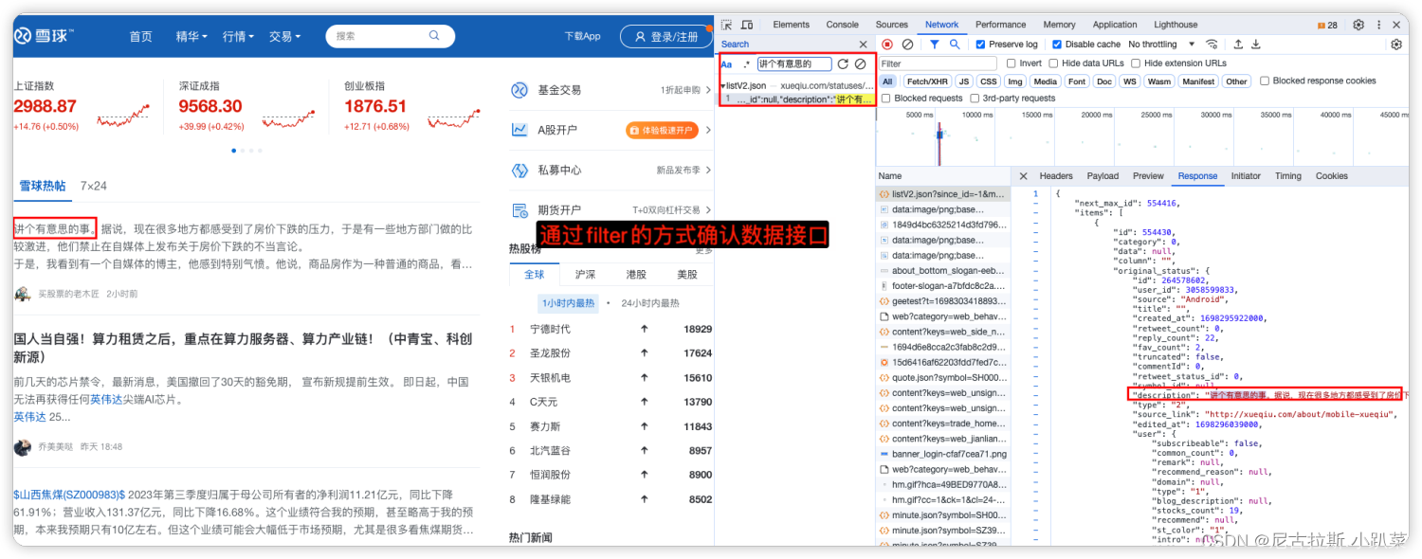Viewport: 1422px width, 559px height.
Task: Toggle the network filter funnel icon
Action: [935, 45]
